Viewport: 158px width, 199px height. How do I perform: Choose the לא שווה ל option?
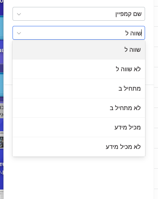point(79,69)
